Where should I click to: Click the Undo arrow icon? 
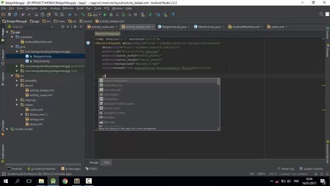[x=23, y=14]
